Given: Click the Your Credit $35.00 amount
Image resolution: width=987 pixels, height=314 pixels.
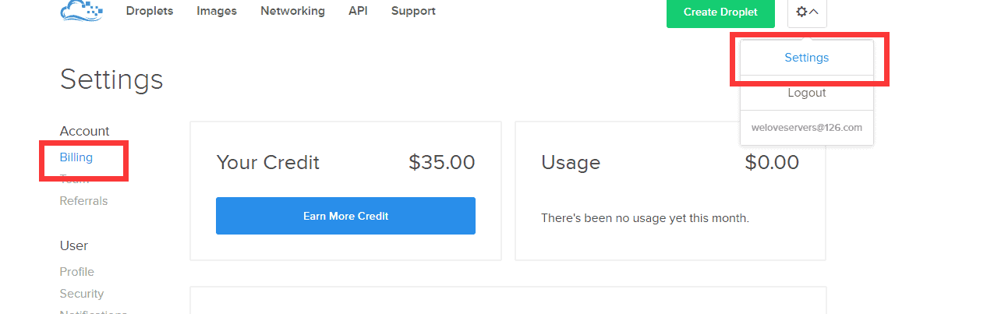Looking at the screenshot, I should [441, 162].
